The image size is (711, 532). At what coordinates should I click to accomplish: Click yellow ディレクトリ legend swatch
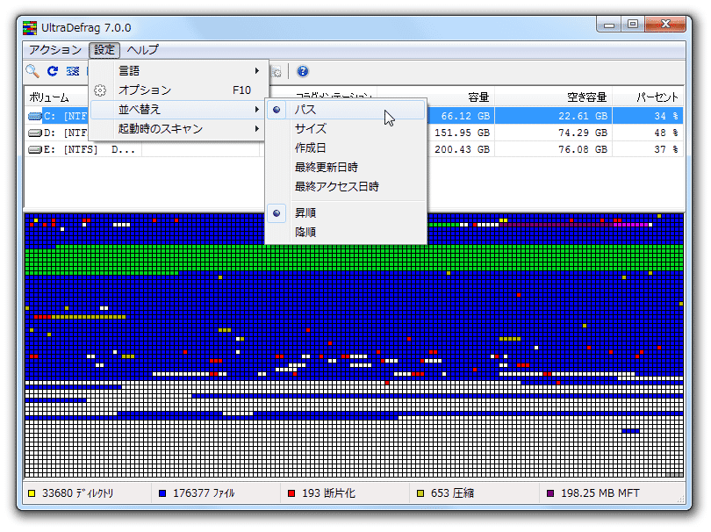click(x=32, y=493)
